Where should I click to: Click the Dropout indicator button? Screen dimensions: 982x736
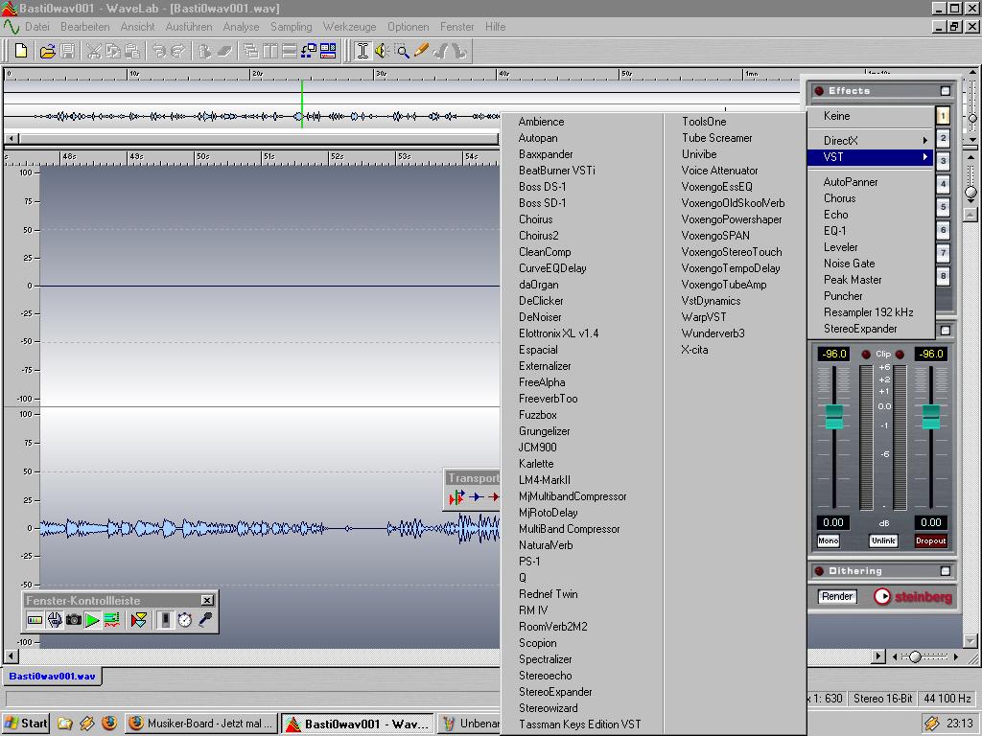(x=930, y=540)
